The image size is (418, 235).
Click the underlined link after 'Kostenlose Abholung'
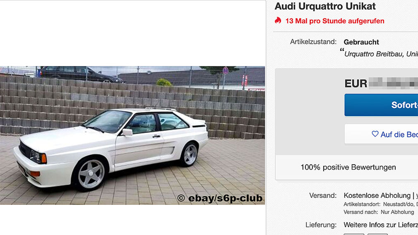pyautogui.click(x=417, y=196)
